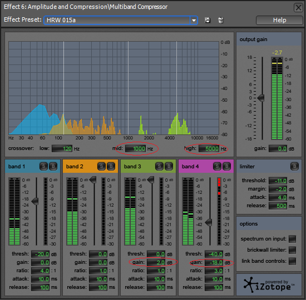Screen dimensions: 306x300
Task: Click limiter release value 500
Action: tap(278, 206)
